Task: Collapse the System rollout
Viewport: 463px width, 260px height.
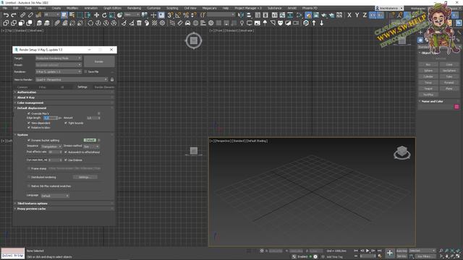Action: click(64, 135)
